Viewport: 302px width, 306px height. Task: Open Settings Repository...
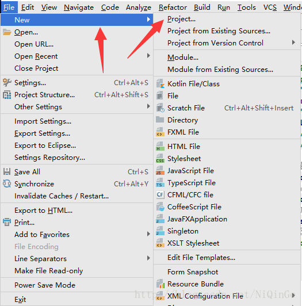(x=50, y=158)
